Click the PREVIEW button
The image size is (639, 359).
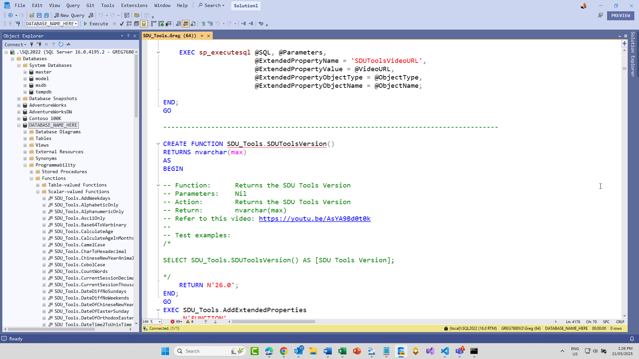620,16
